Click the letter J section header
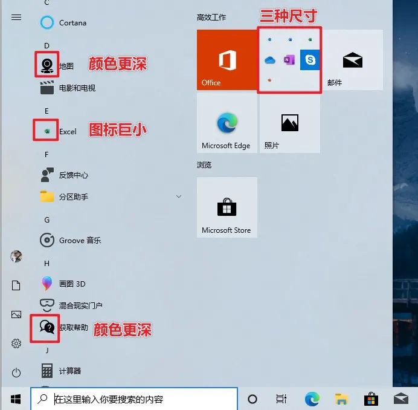The height and width of the screenshot is (410, 418). [47, 350]
